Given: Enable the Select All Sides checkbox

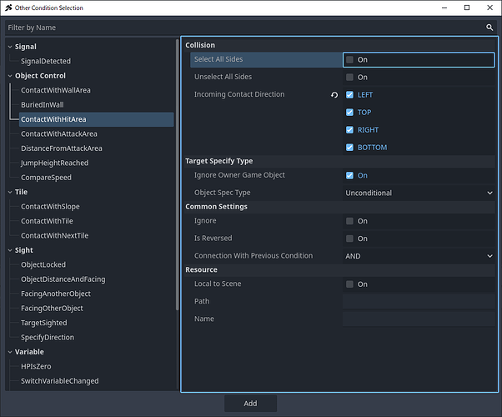Looking at the screenshot, I should click(350, 60).
